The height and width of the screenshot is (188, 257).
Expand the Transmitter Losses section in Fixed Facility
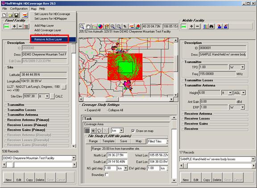[21, 110]
